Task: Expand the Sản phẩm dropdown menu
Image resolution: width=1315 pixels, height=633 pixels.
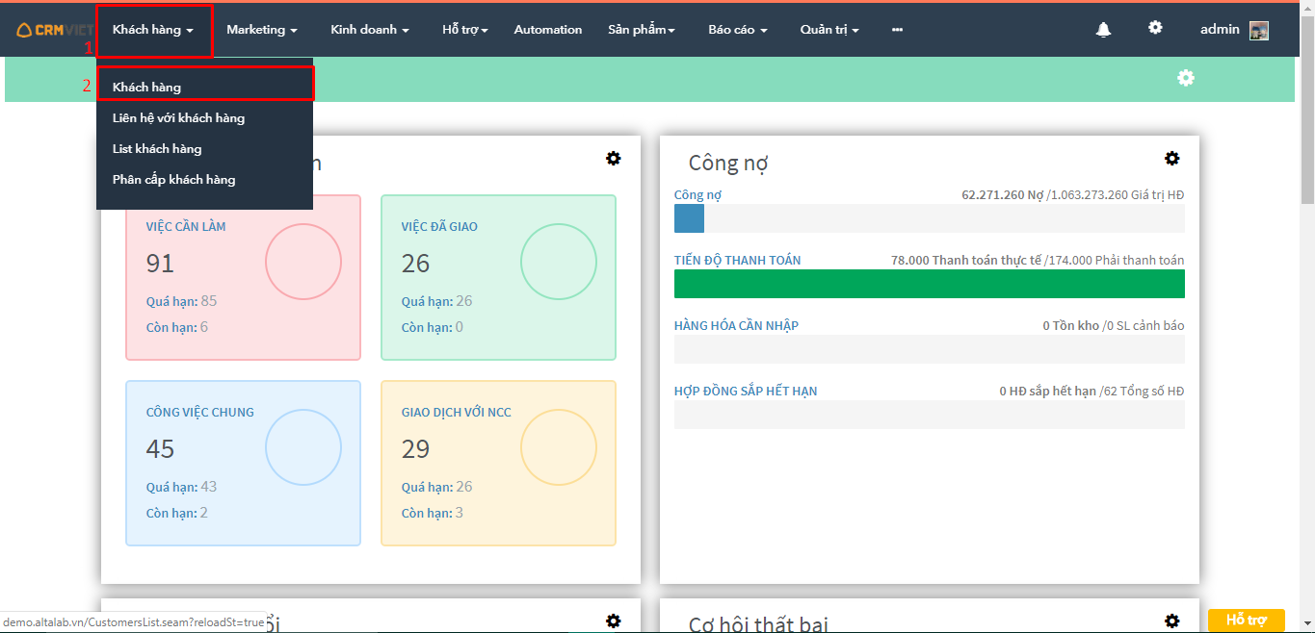Action: (642, 30)
